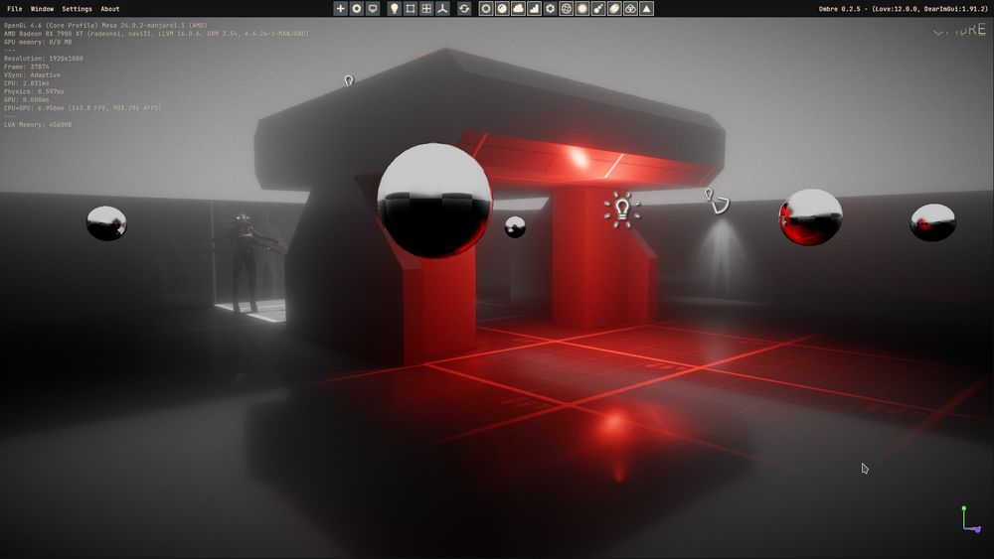
Task: Click the 'LUA Memory' stat line
Action: 38,125
